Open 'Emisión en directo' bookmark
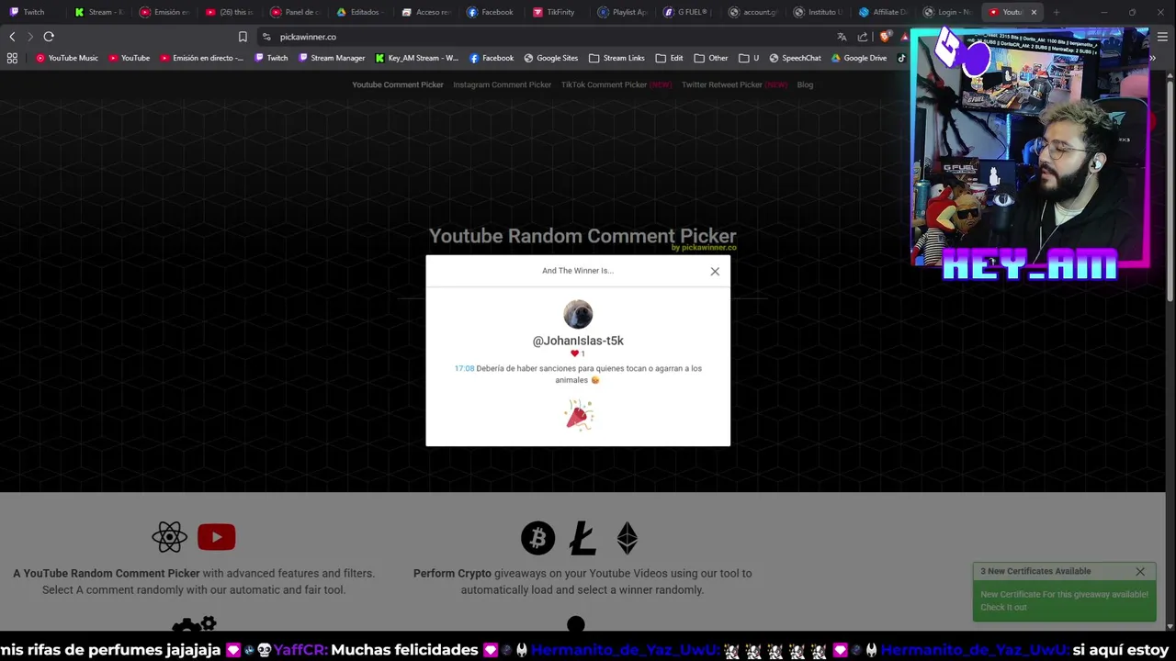 coord(202,58)
